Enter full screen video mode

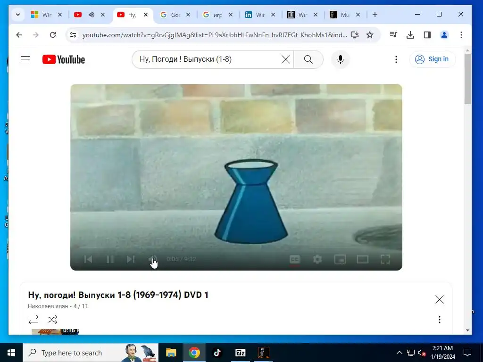(385, 259)
